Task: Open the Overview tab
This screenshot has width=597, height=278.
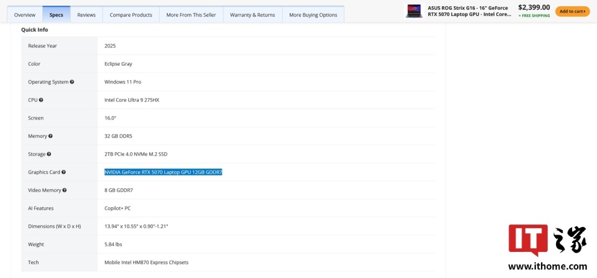Action: [x=25, y=15]
